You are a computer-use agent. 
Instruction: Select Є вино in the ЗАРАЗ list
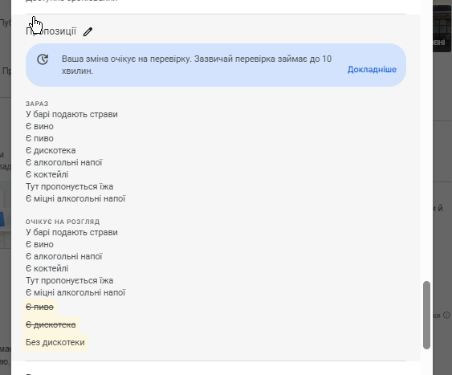tap(40, 126)
